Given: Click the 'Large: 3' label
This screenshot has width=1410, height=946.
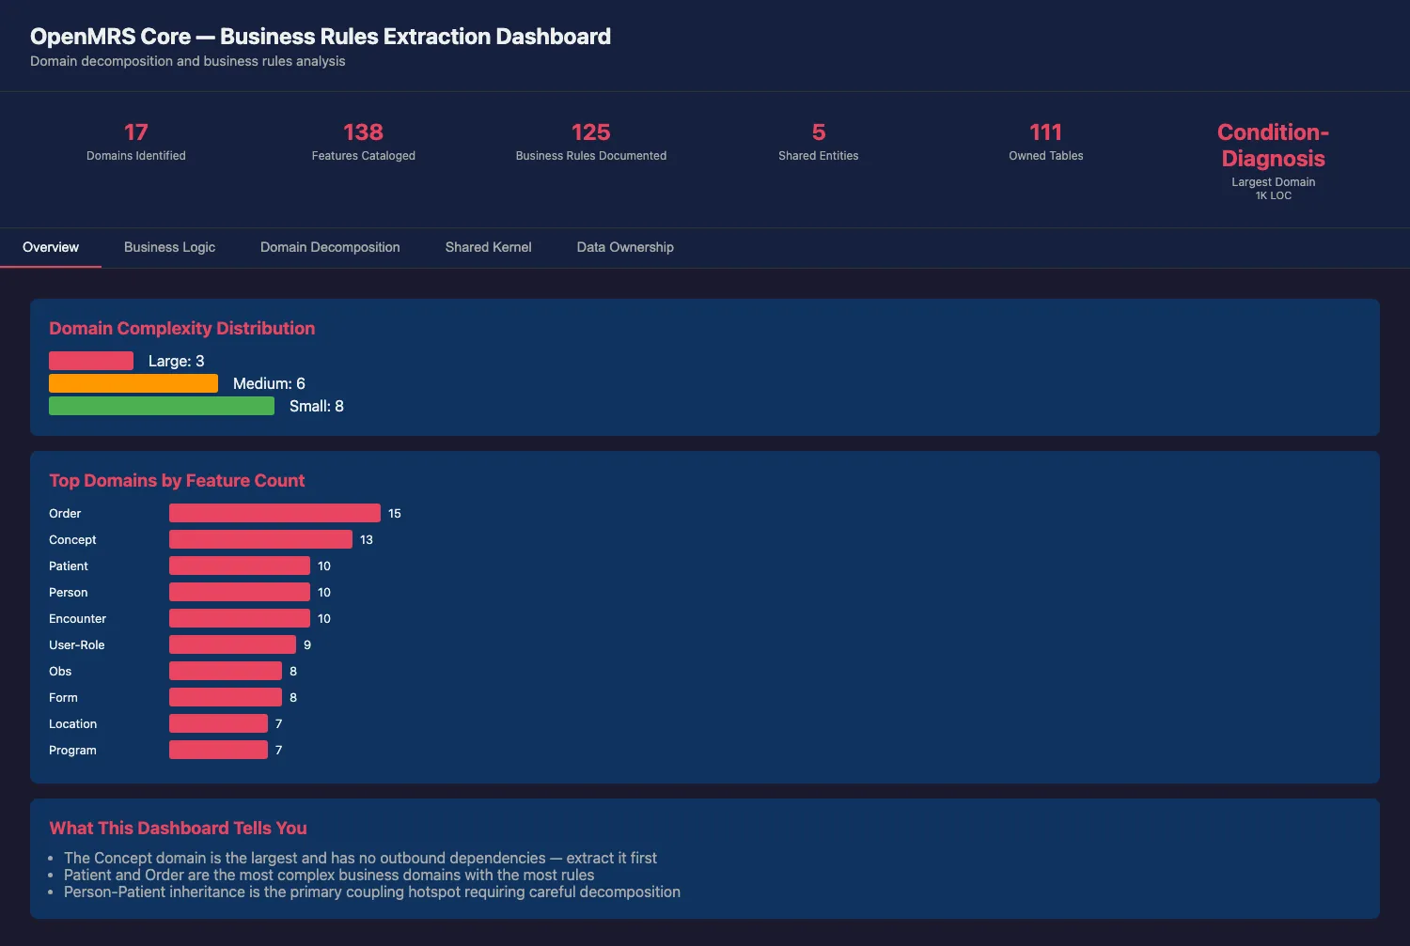Looking at the screenshot, I should coord(176,361).
